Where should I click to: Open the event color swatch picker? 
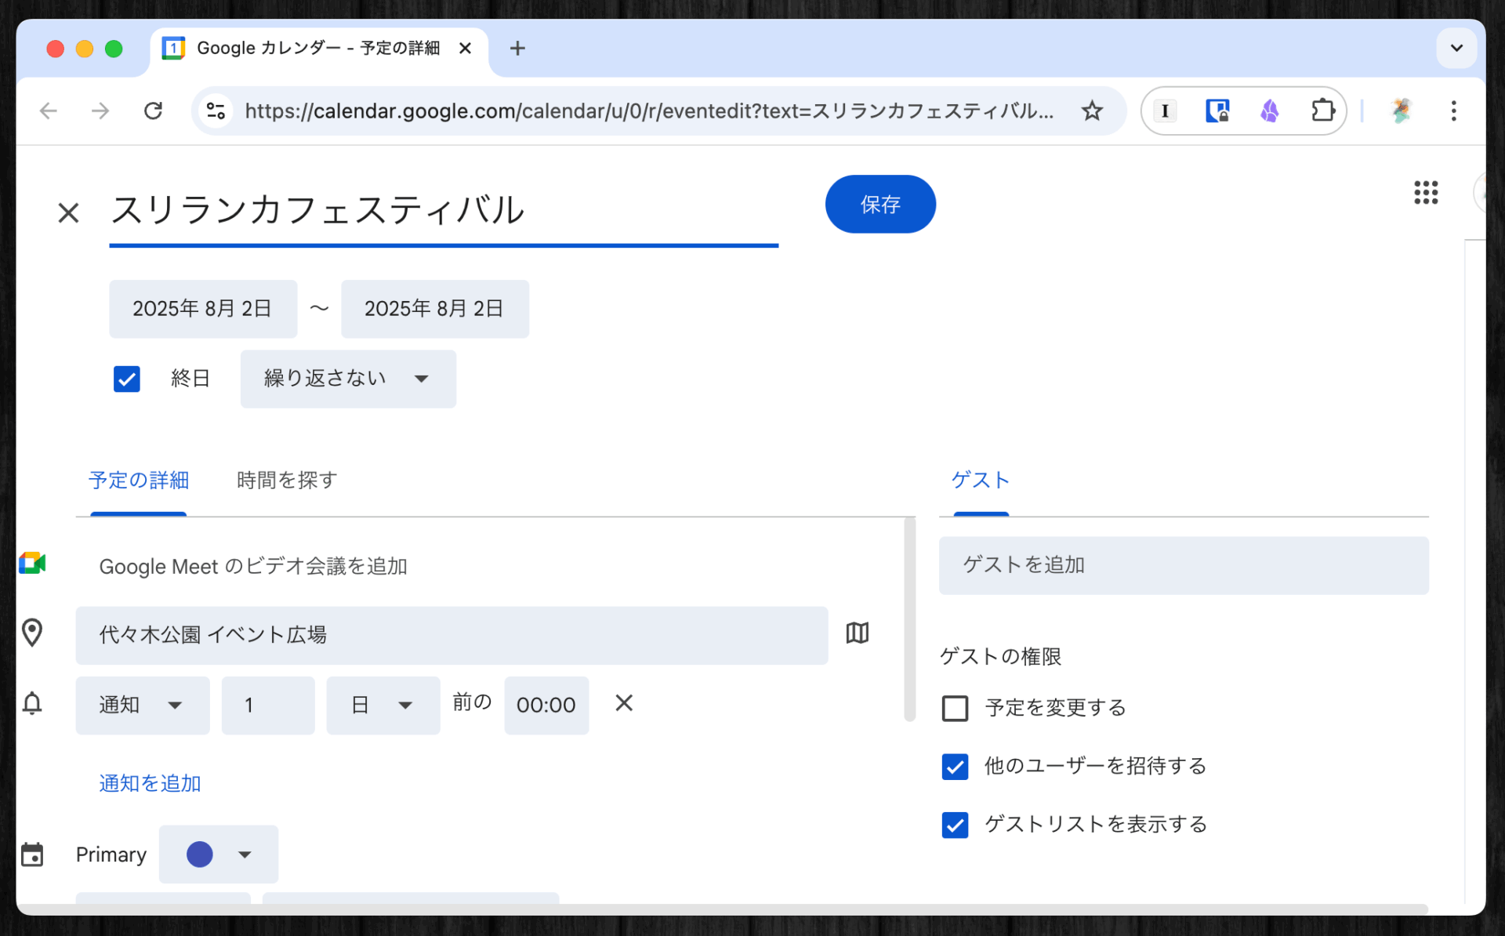[x=218, y=854]
